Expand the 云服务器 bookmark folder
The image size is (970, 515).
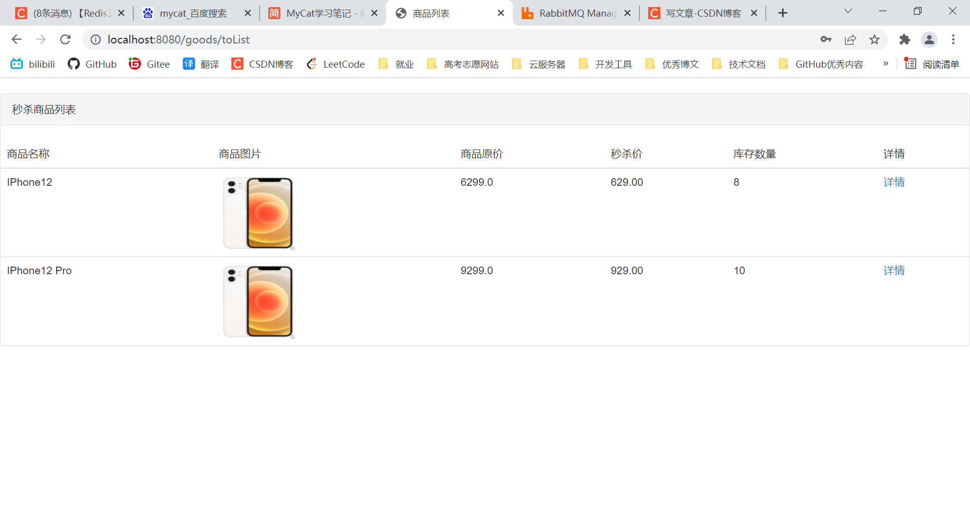point(539,64)
